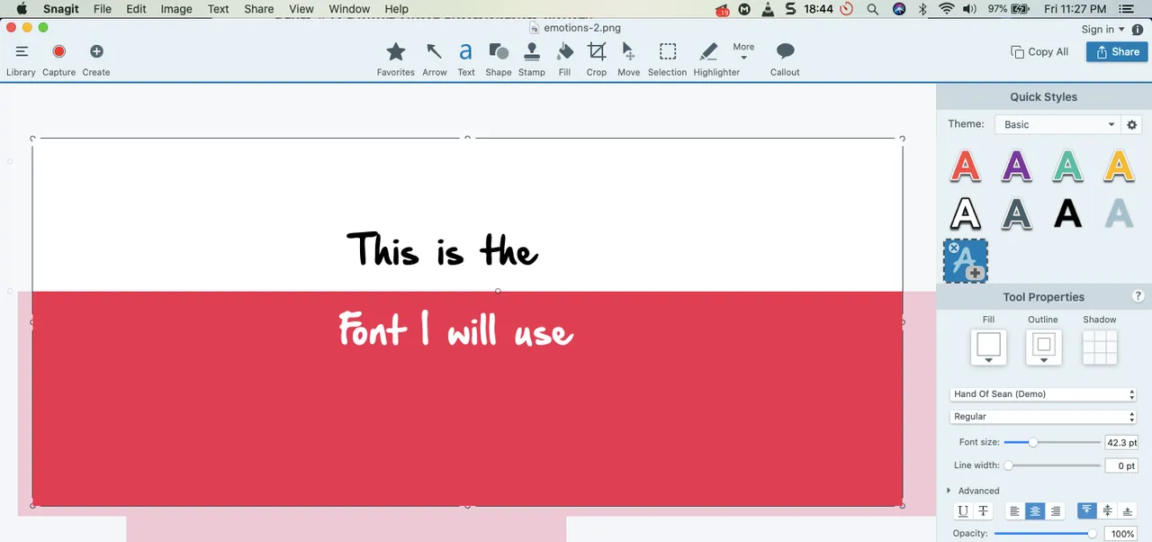Click the VLC cone menu bar icon
This screenshot has height=542, width=1152.
(767, 9)
